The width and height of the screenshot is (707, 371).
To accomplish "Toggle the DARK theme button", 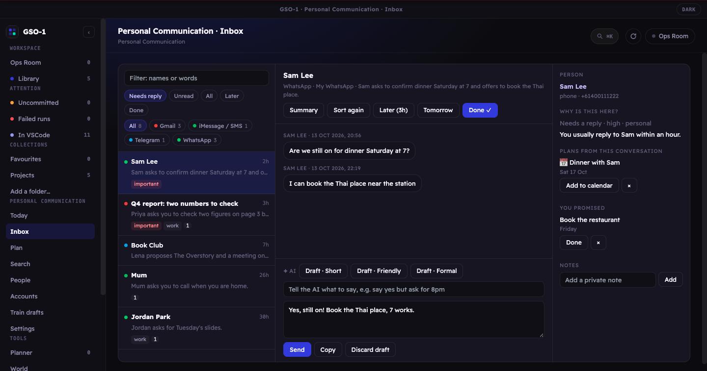I will point(688,9).
